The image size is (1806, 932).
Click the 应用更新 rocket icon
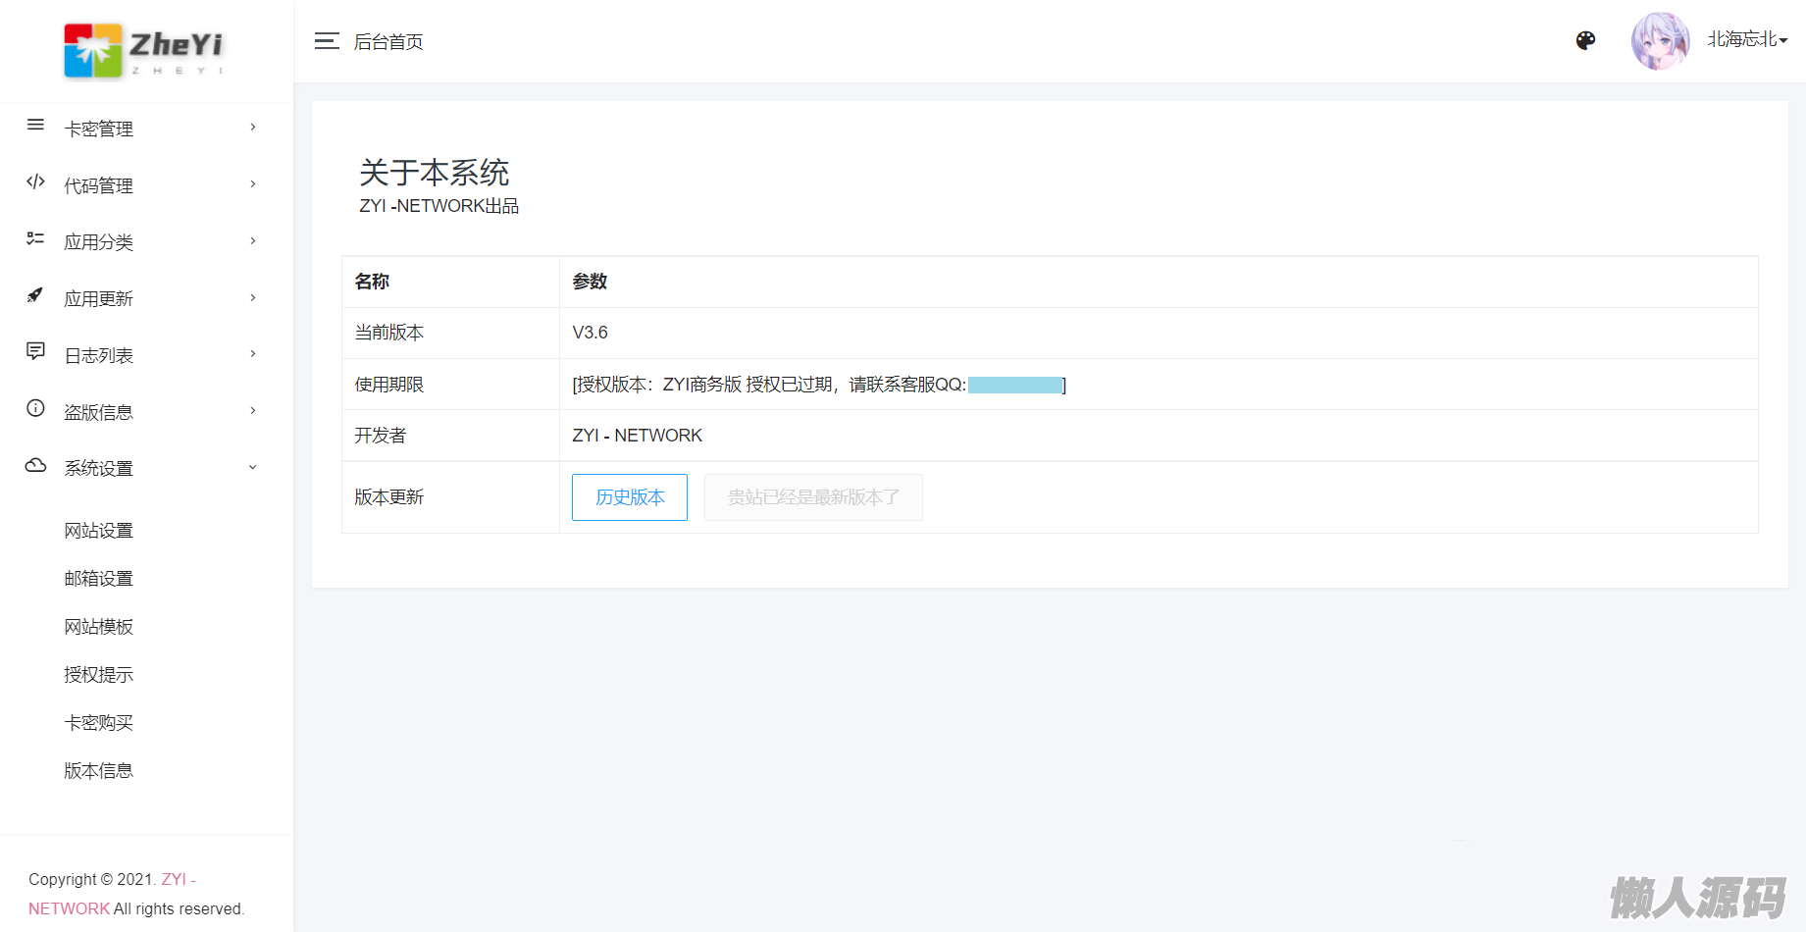pyautogui.click(x=35, y=295)
